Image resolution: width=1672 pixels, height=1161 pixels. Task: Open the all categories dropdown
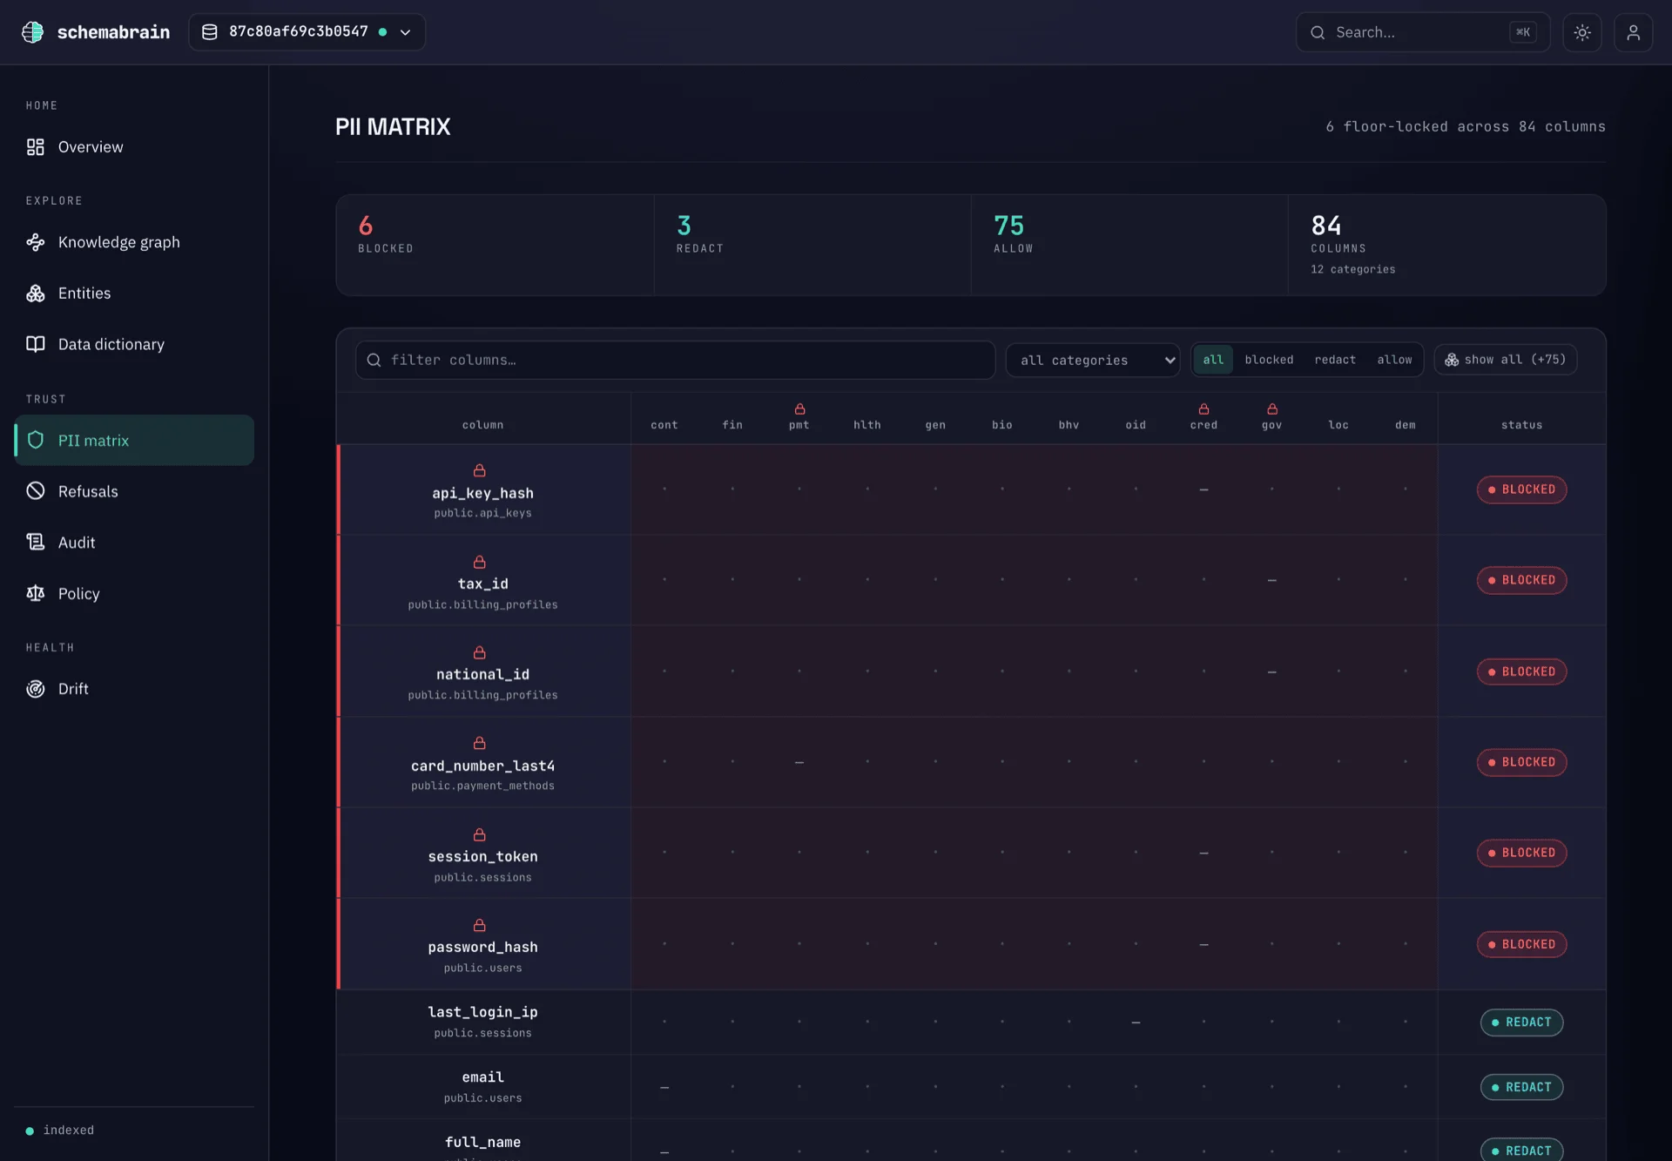pos(1092,360)
